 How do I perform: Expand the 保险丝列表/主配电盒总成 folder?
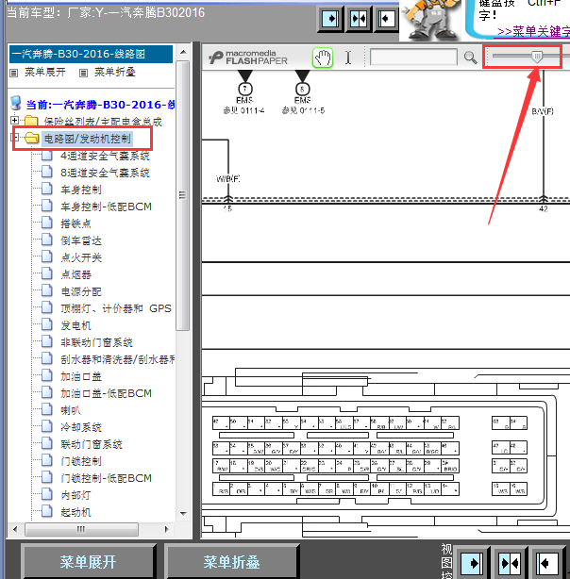point(14,121)
